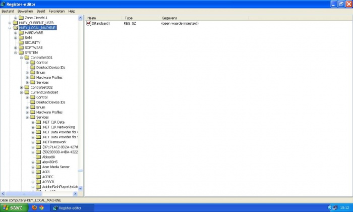Collapse the SYSTEM key
Screen dimensions: 353x212
(16, 52)
